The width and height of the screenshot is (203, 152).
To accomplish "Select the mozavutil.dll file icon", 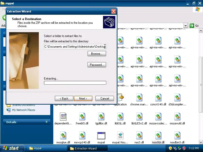I will tap(177, 117).
